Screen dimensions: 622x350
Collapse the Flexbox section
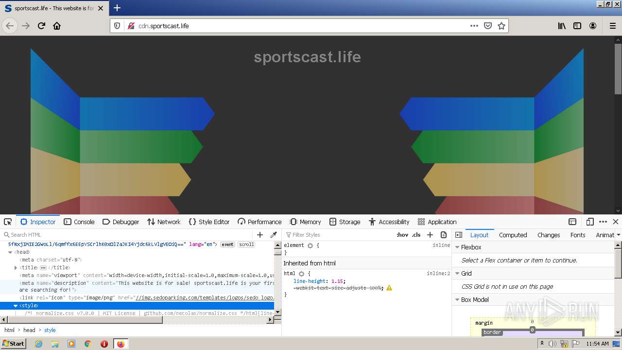click(457, 247)
